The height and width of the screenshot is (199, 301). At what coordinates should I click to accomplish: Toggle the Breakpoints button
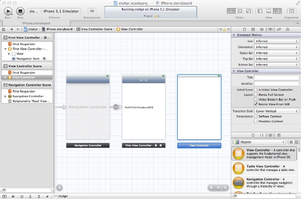pos(92,11)
